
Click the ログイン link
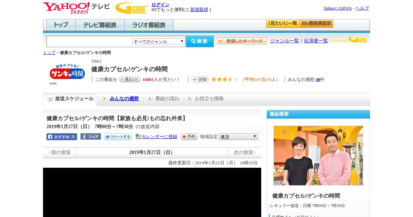pyautogui.click(x=160, y=4)
